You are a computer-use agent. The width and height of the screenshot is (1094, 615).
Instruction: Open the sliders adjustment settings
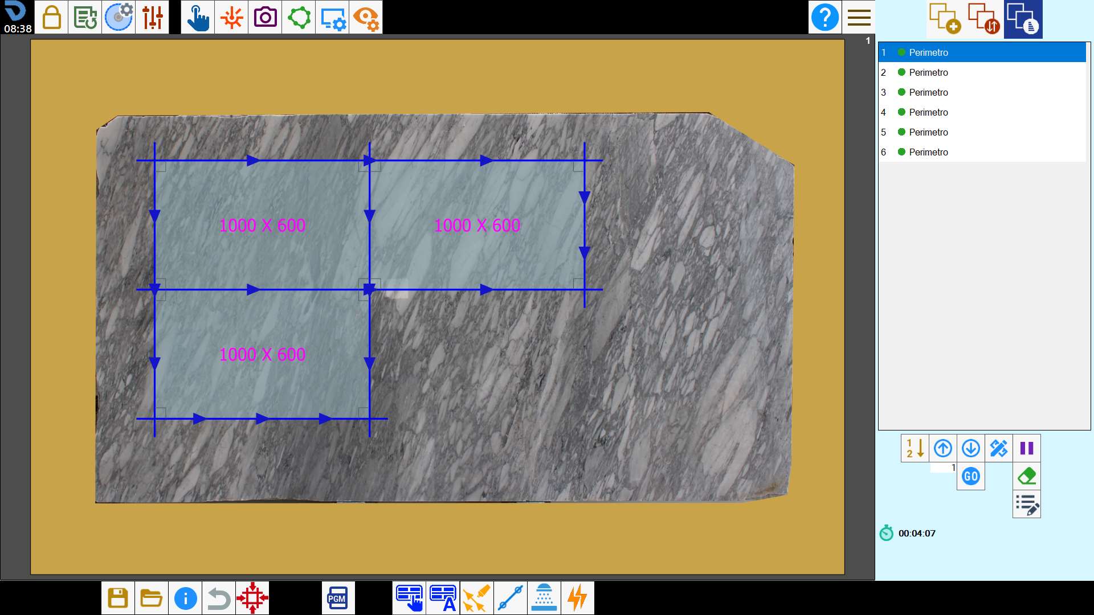[152, 17]
